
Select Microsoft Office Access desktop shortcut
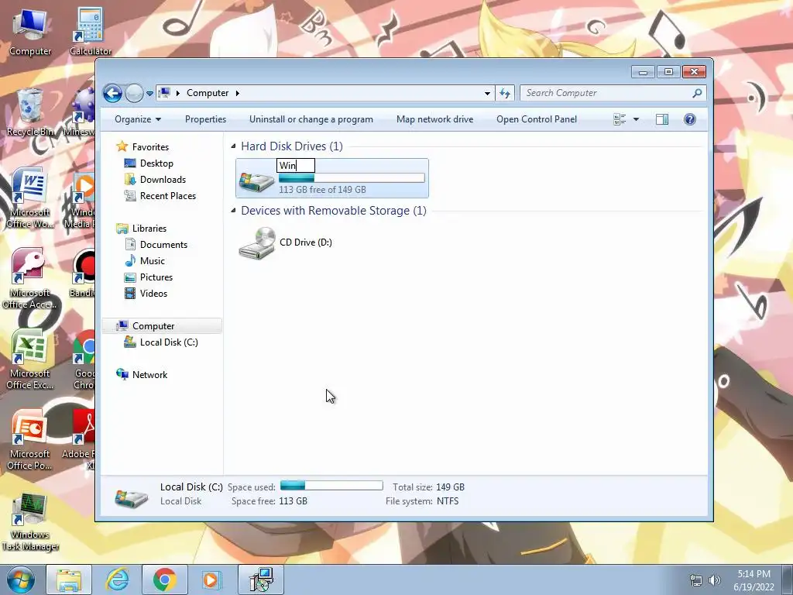(x=30, y=279)
